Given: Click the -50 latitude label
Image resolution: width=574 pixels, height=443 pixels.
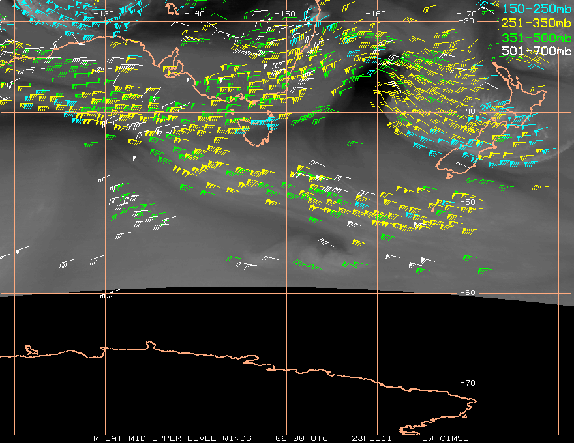Looking at the screenshot, I should click(x=468, y=202).
